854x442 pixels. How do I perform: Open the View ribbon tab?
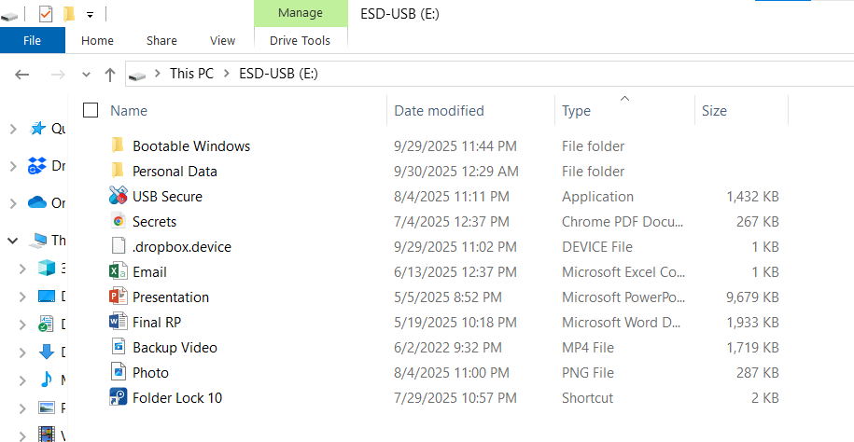coord(222,40)
